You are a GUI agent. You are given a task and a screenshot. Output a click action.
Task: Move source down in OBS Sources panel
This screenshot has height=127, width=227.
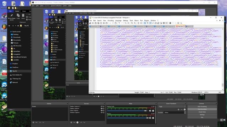click(84, 122)
